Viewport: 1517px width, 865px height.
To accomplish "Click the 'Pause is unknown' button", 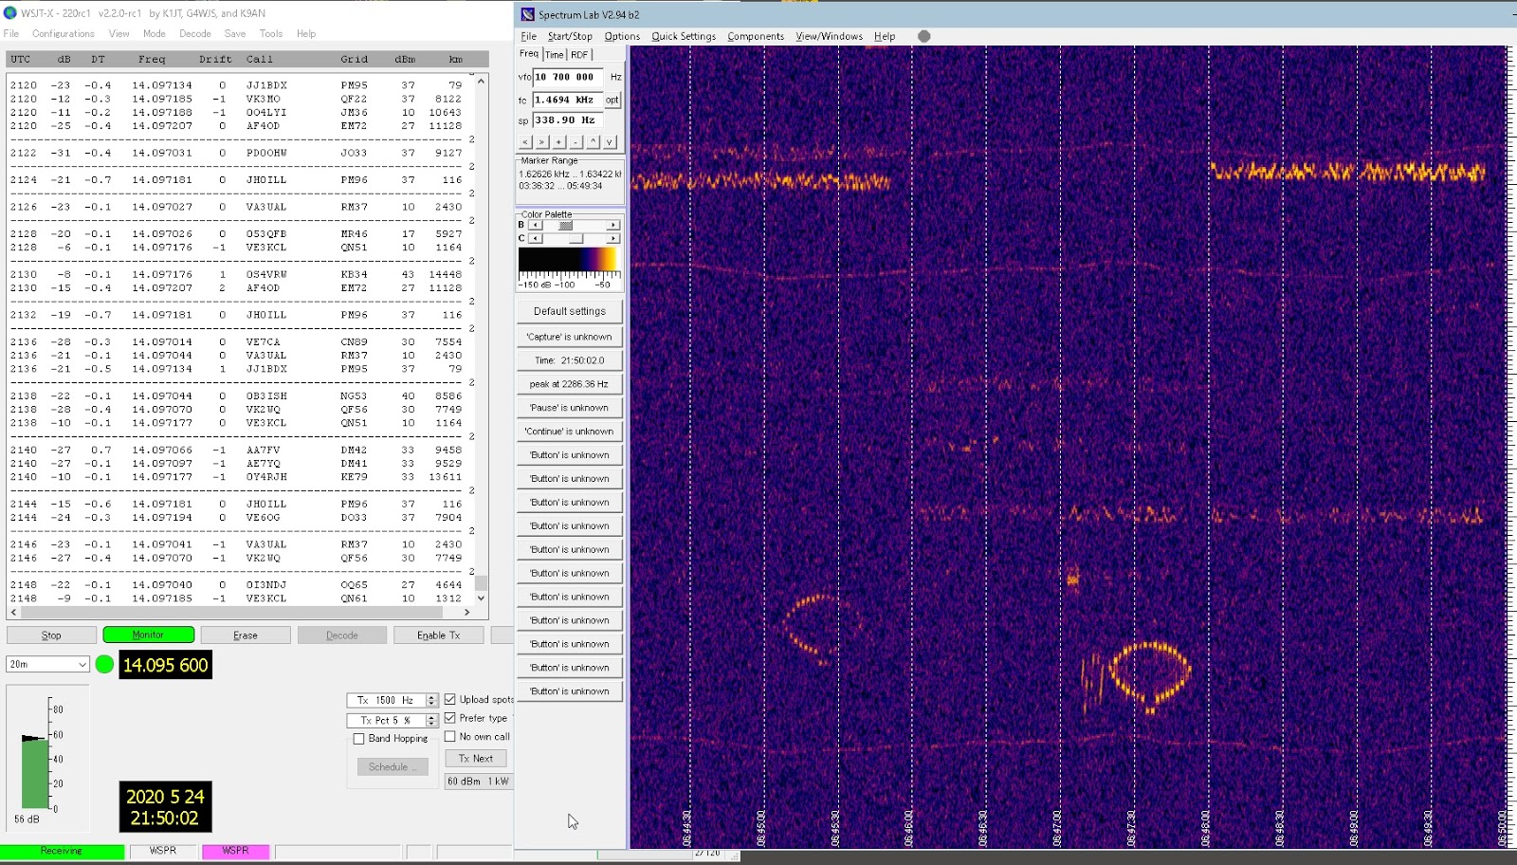I will [x=570, y=408].
